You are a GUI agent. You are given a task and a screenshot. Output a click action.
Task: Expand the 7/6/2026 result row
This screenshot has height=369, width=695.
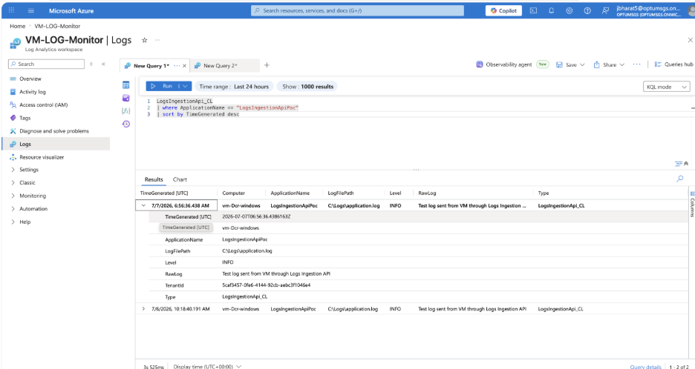click(x=143, y=309)
